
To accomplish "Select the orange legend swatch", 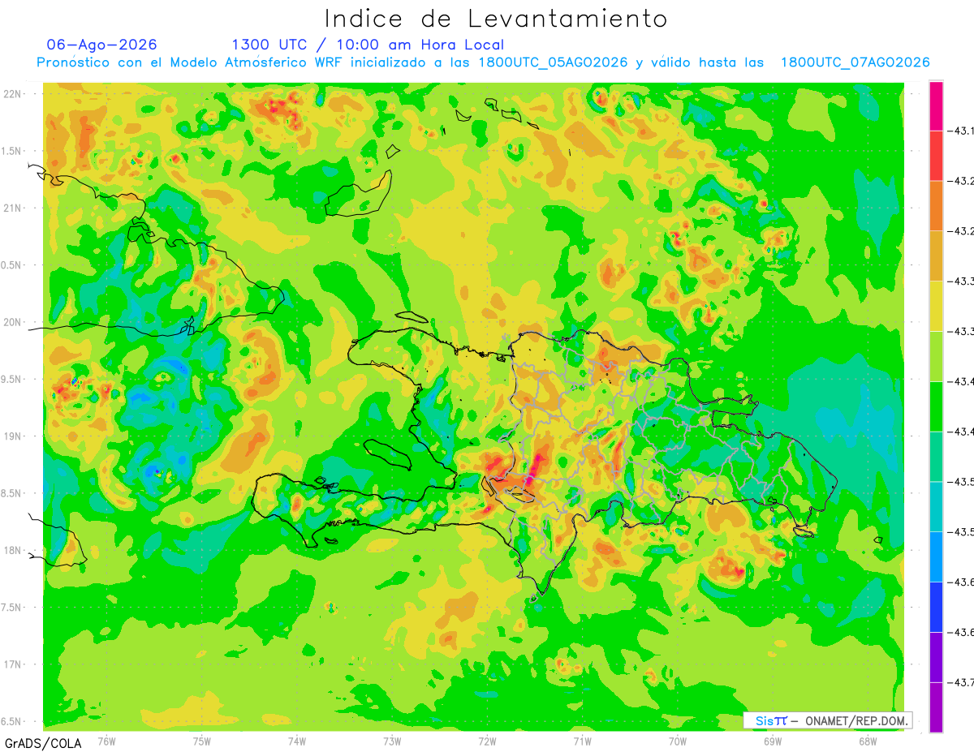I will point(936,205).
